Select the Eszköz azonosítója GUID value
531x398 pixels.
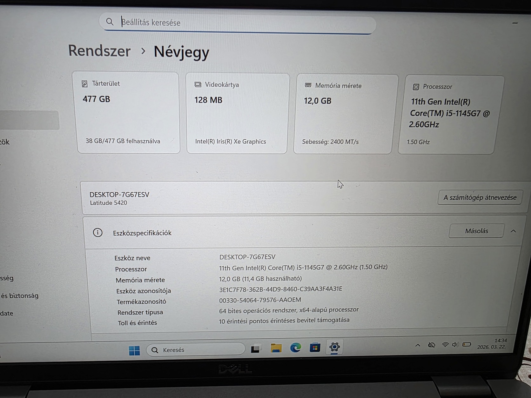tap(281, 289)
